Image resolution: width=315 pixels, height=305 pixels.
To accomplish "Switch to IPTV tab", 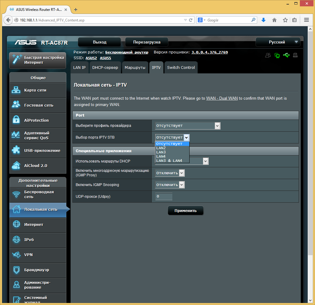I will 156,67.
